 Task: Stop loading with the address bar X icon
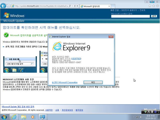click(77, 6)
